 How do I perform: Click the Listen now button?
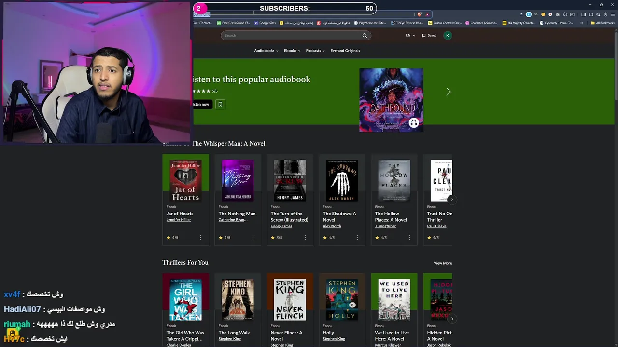pyautogui.click(x=201, y=104)
